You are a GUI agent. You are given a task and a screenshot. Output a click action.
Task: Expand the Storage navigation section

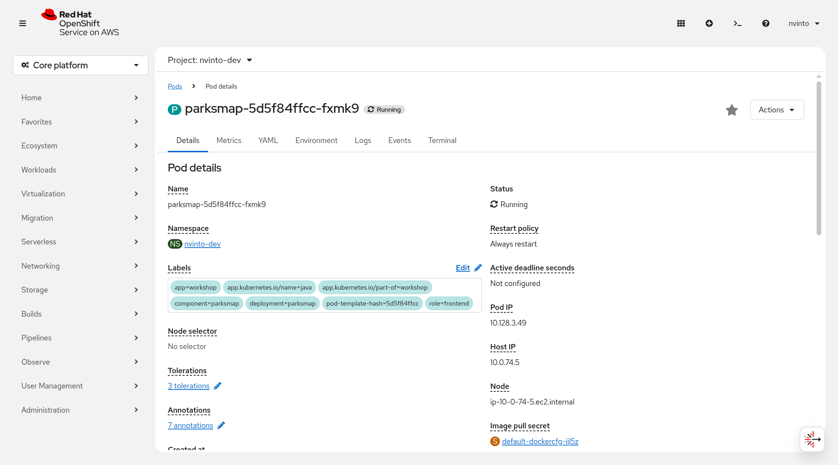pyautogui.click(x=80, y=290)
